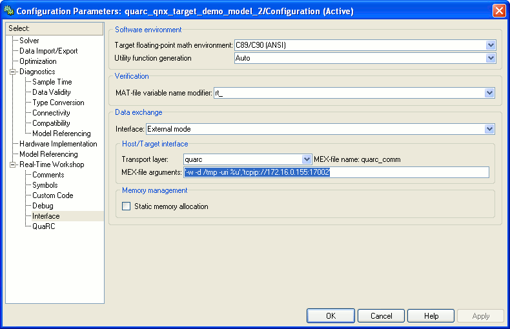Open Sample Time diagnostics
This screenshot has width=510, height=329.
tap(52, 82)
